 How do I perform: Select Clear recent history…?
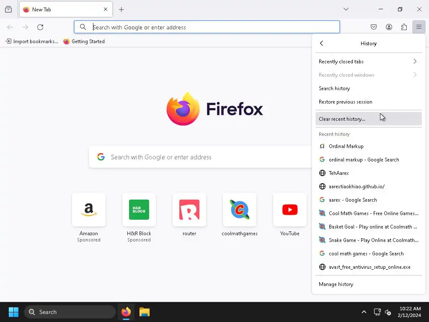point(369,119)
